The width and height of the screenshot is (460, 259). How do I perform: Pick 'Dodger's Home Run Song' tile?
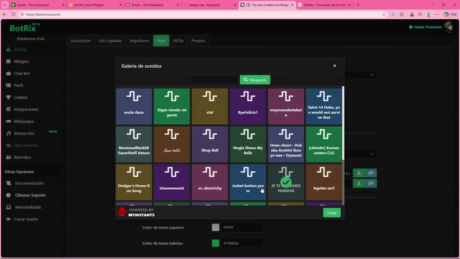(x=134, y=182)
